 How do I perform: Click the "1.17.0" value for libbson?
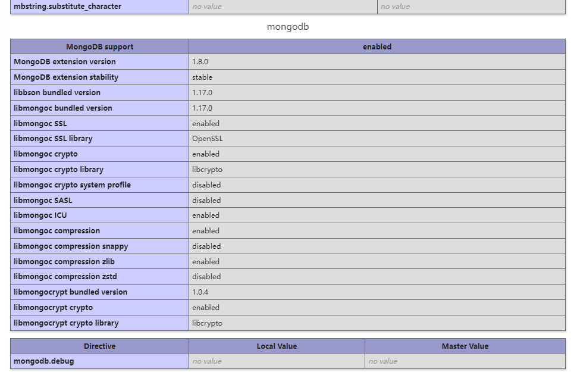pyautogui.click(x=202, y=93)
